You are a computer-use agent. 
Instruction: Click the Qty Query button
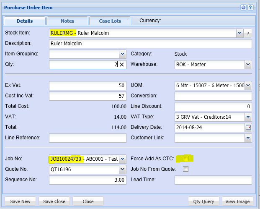[203, 201]
